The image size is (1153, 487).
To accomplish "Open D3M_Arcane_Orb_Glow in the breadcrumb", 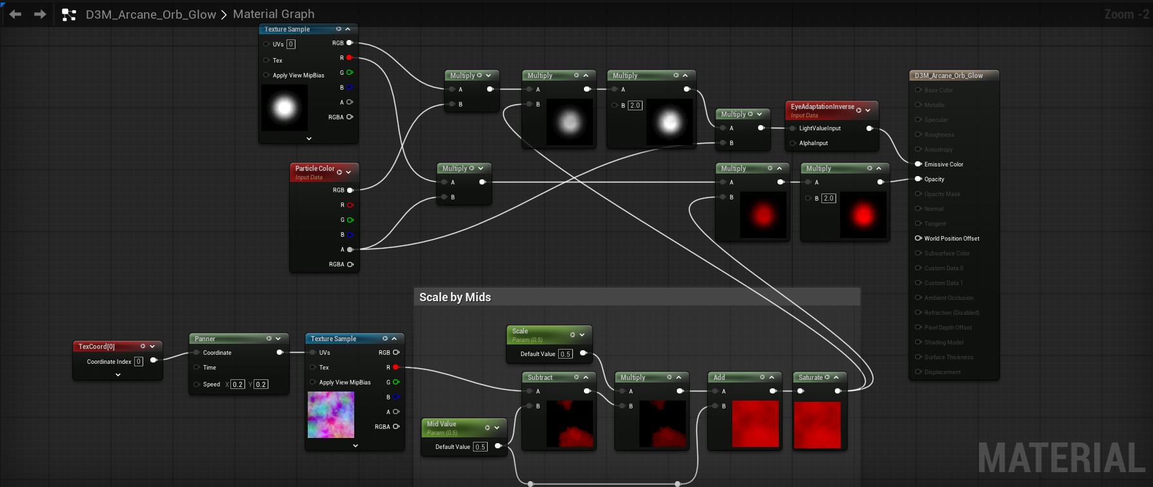I will (x=150, y=14).
